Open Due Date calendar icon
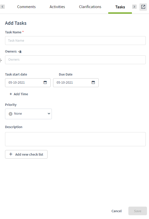 click(93, 82)
